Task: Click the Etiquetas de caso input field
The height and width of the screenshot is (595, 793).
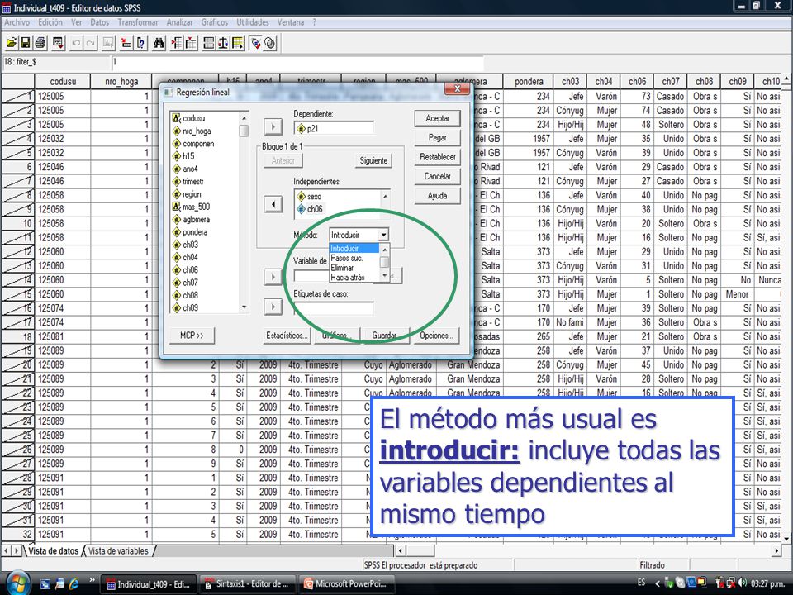Action: point(334,307)
